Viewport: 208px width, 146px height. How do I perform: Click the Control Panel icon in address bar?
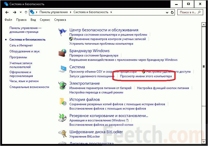coord(32,12)
